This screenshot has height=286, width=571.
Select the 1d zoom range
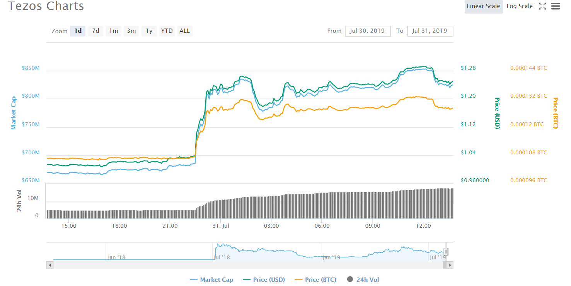pyautogui.click(x=78, y=31)
